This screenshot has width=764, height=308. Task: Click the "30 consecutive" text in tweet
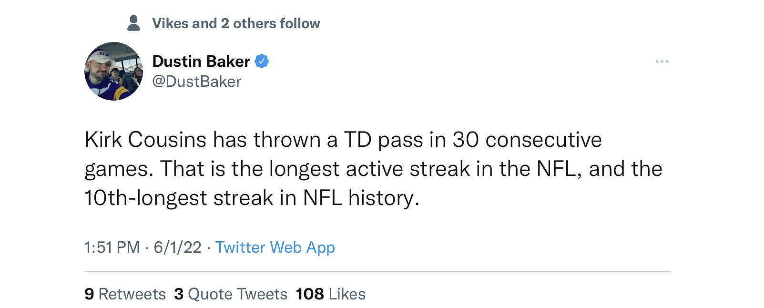[527, 140]
